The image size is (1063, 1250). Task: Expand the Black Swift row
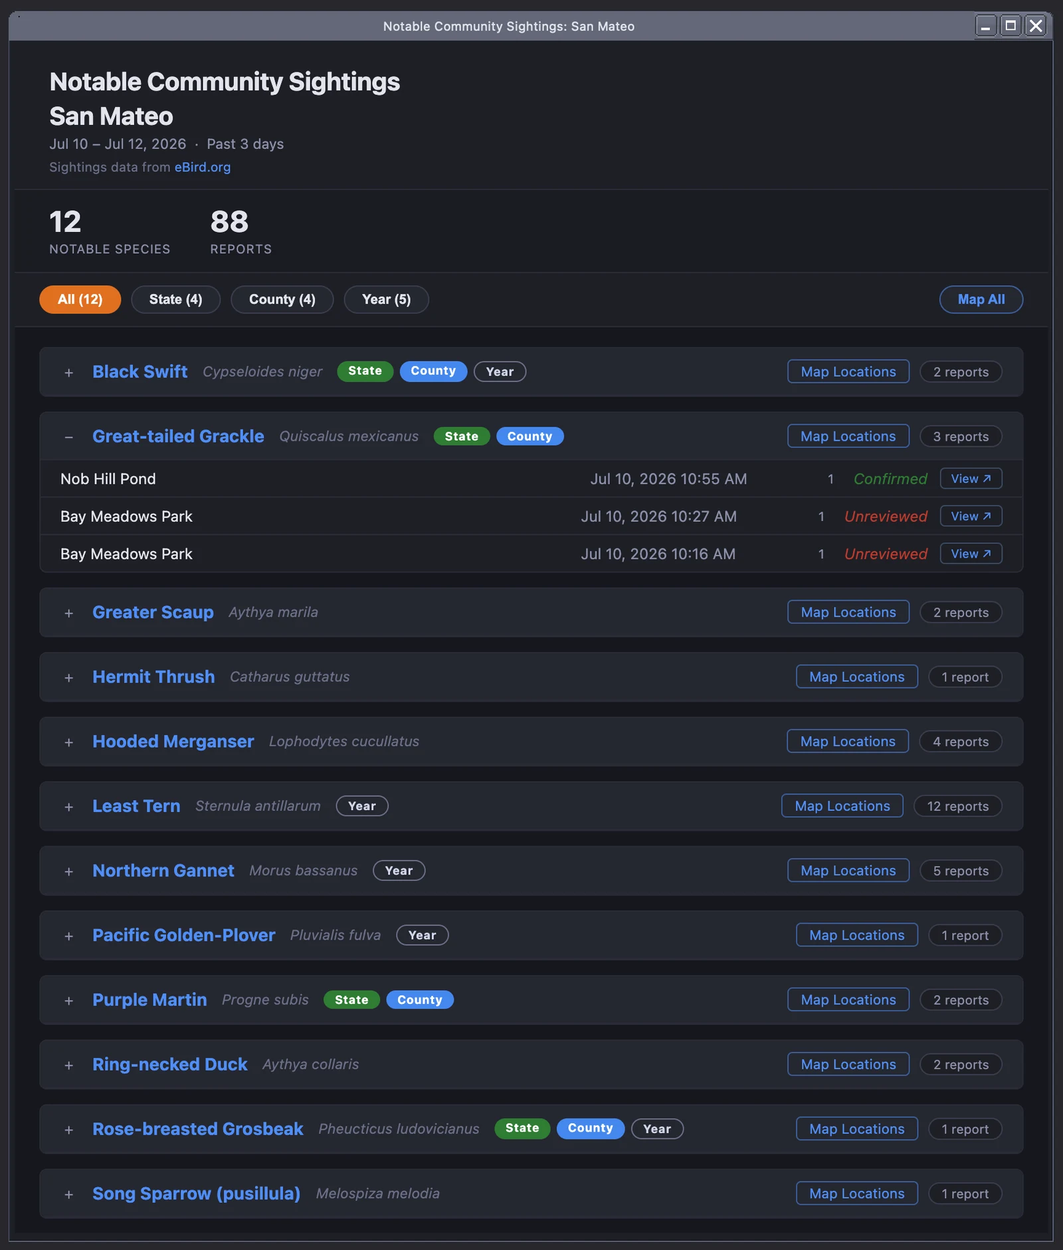coord(68,373)
